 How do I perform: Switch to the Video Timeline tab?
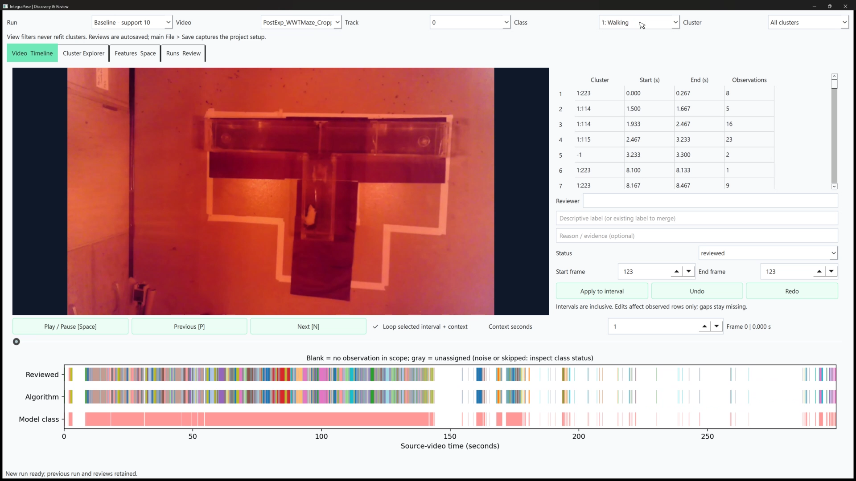tap(32, 53)
